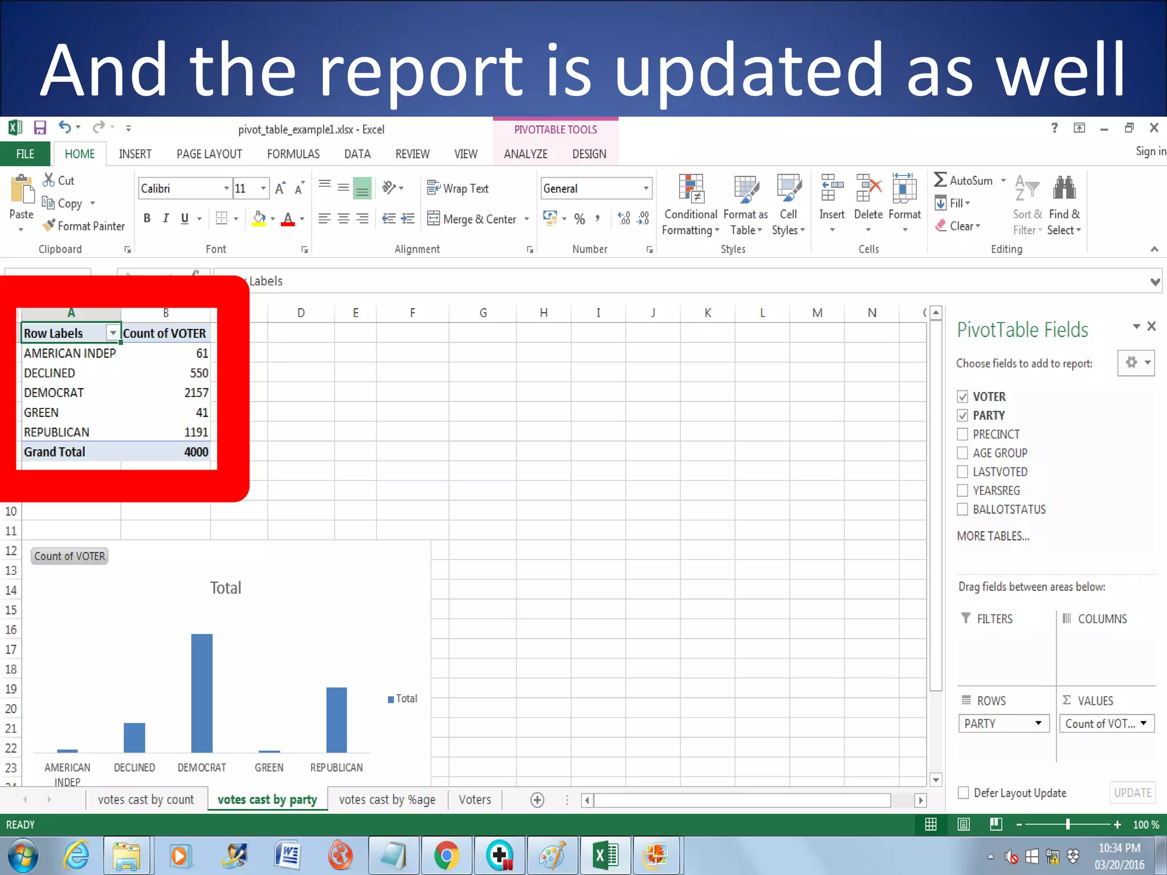Open Sort & Filter
Screen dimensions: 1167x875
tap(1027, 205)
